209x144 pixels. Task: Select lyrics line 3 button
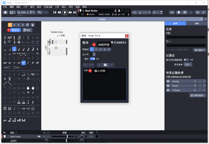[100, 49]
